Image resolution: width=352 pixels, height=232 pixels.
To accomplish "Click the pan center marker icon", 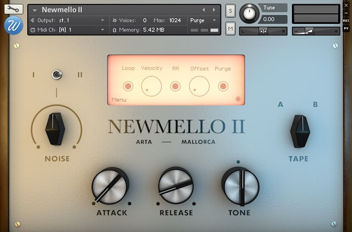I will click(263, 31).
